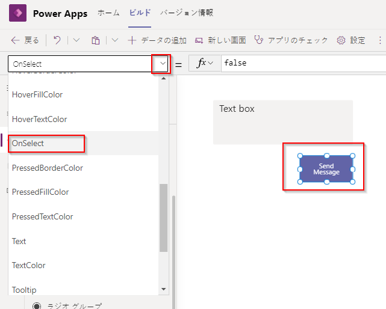Viewport: 386px width, 309px height.
Task: Click the list scroll down arrow
Action: pos(163,289)
